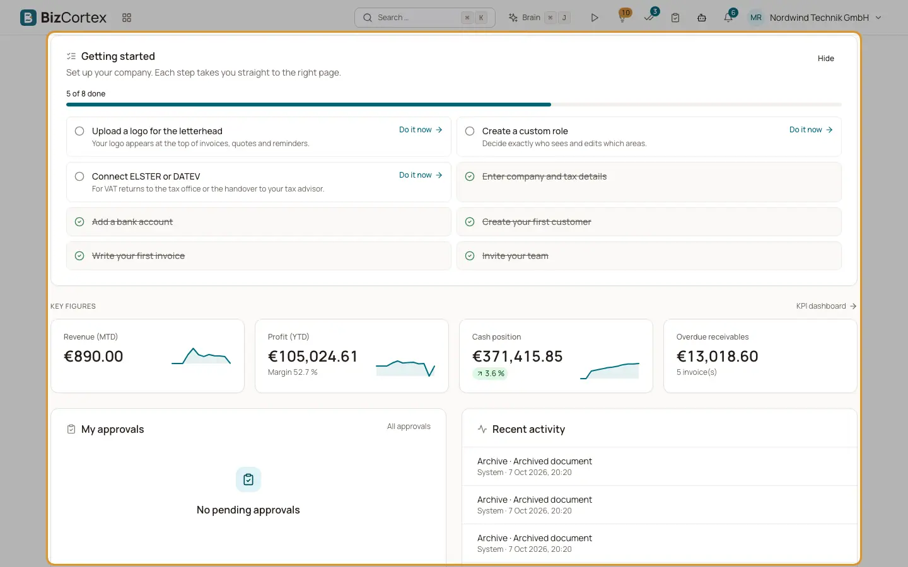
Task: Open Brain assistant button with sparkle icon
Action: pos(539,18)
